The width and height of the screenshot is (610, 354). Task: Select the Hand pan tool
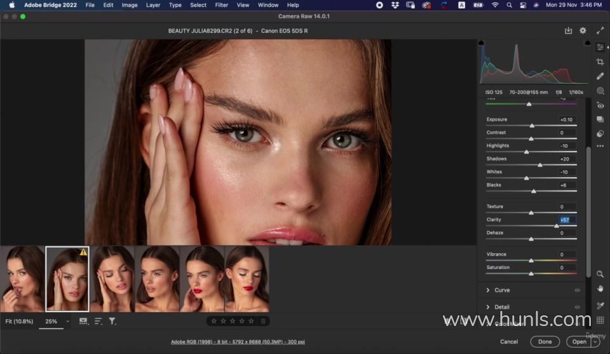[600, 289]
